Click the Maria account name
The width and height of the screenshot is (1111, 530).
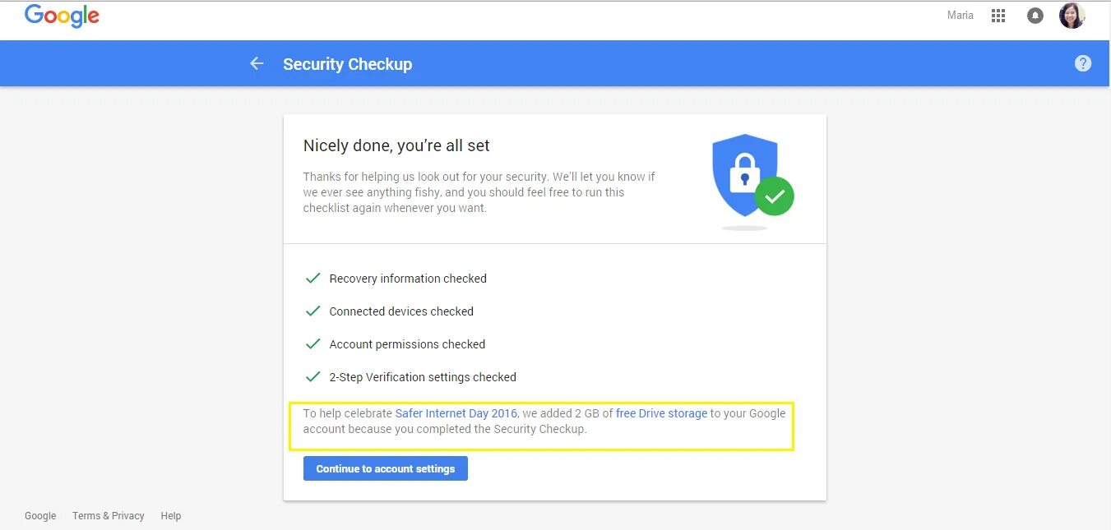pyautogui.click(x=960, y=16)
